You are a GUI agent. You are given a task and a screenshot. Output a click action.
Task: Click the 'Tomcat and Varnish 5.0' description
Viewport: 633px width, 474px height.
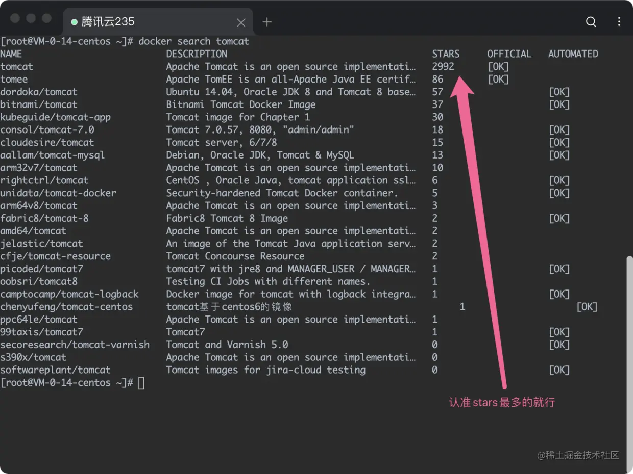click(x=227, y=345)
